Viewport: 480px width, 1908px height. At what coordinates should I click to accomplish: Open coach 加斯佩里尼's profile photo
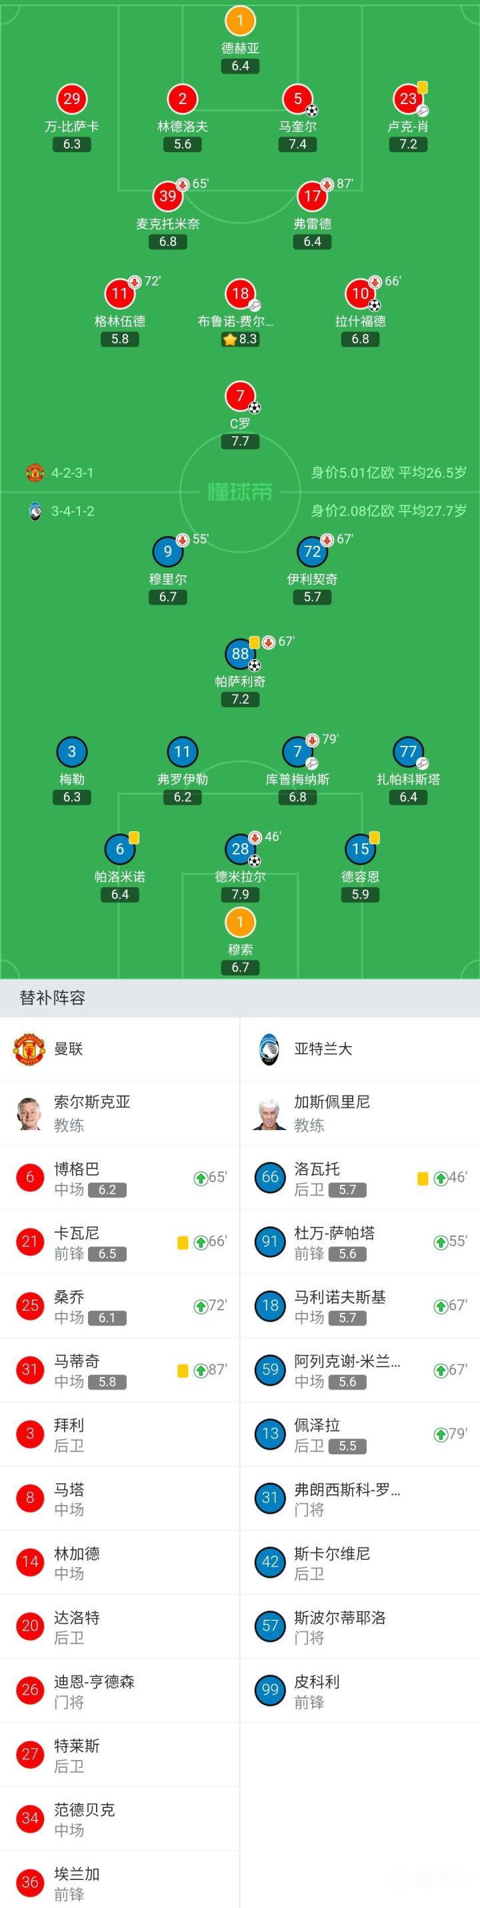[269, 1113]
